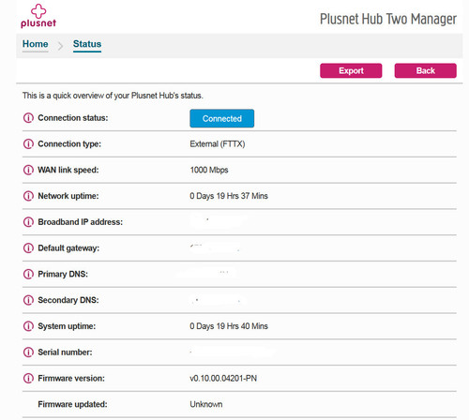
Task: Select '0 Days 19 Hrs 37 Mins' value
Action: coord(229,196)
